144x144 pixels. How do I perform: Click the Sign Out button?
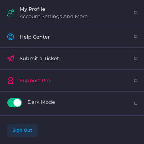click(x=22, y=130)
